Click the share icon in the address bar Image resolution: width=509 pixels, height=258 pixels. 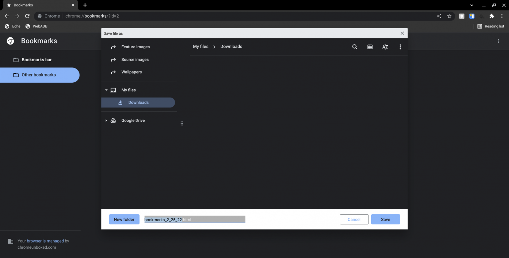coord(439,16)
